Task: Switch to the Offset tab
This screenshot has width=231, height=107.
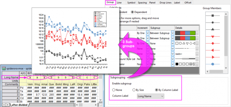Action: tap(188, 3)
